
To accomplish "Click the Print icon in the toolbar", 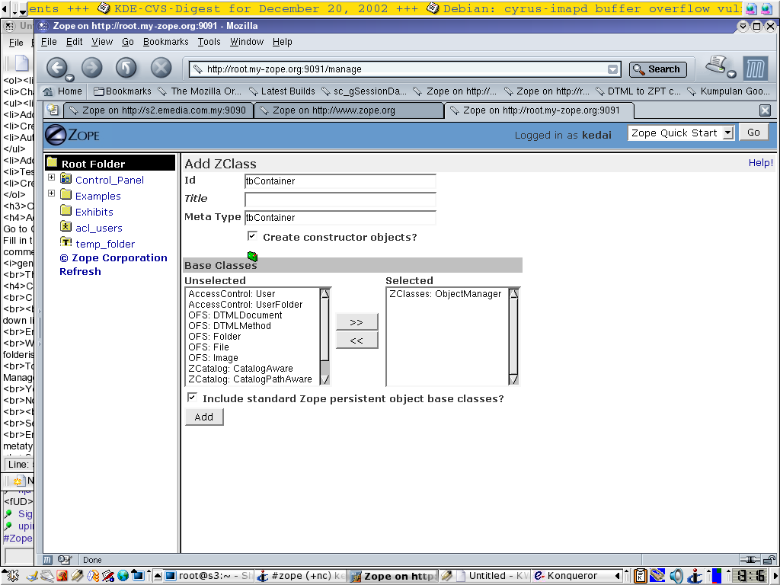I will tap(716, 66).
